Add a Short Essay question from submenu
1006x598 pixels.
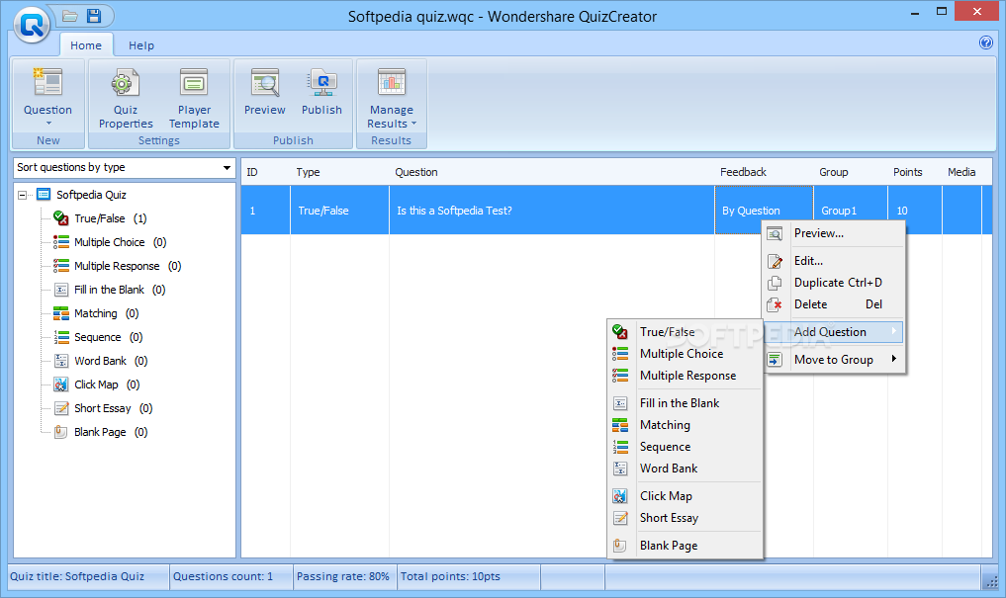(686, 518)
